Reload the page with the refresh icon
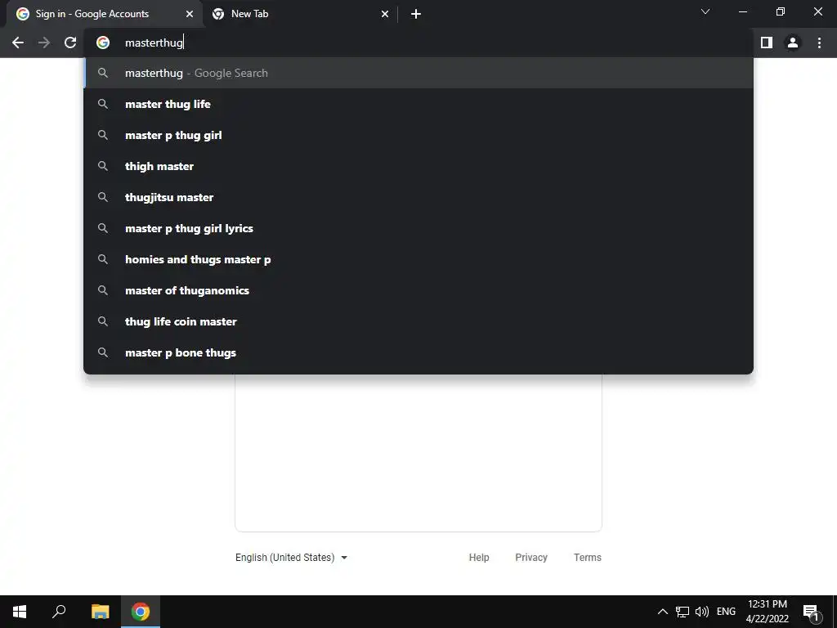The image size is (837, 628). pyautogui.click(x=70, y=43)
